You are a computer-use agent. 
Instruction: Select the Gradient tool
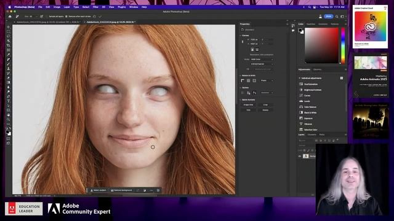pyautogui.click(x=8, y=82)
